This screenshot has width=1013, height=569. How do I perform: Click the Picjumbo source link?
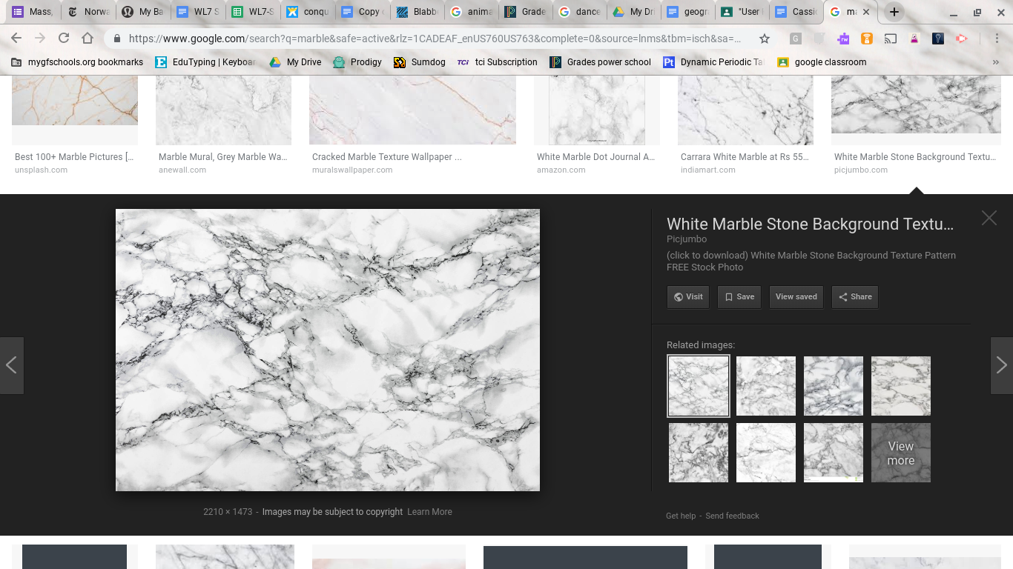click(x=687, y=239)
